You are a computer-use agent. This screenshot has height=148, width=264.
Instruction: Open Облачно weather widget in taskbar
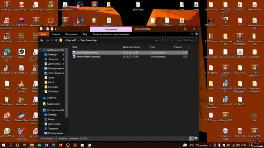point(195,145)
